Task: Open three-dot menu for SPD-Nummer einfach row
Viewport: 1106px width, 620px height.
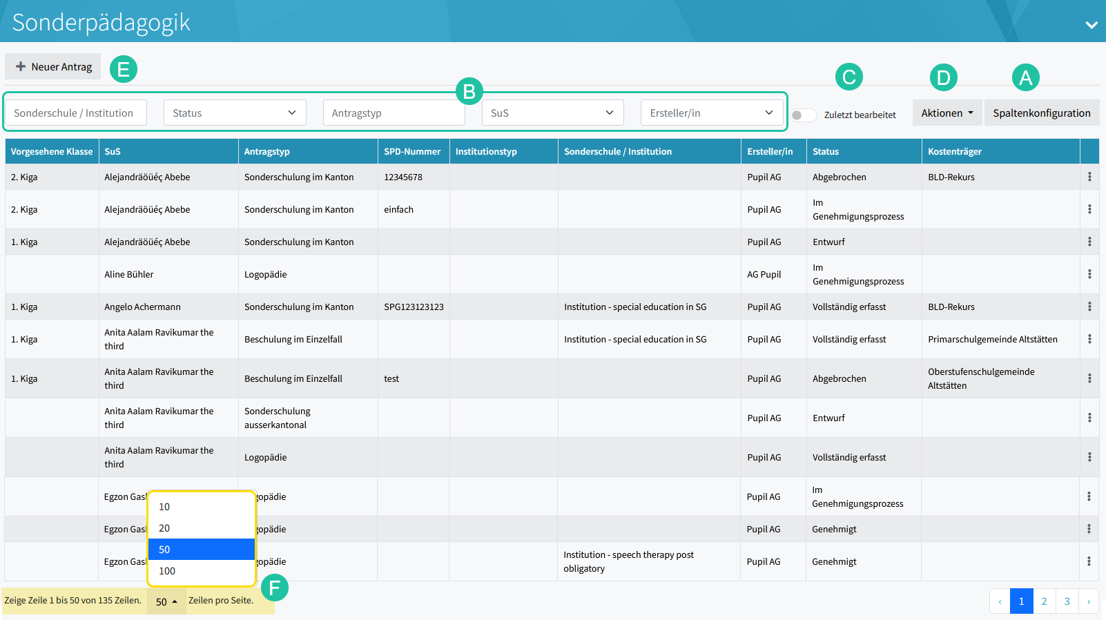Action: [x=1089, y=209]
